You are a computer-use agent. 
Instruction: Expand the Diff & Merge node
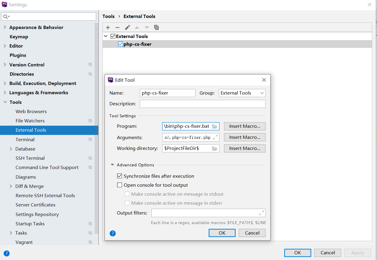(x=11, y=186)
